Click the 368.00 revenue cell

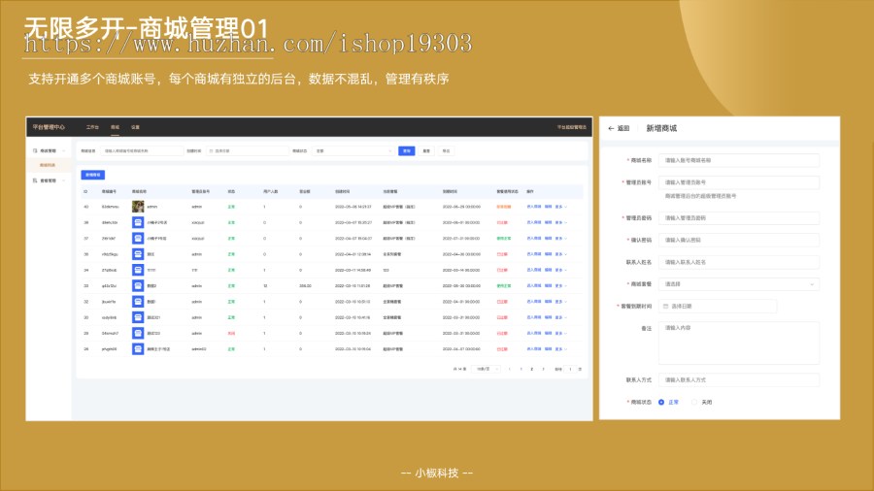[305, 285]
